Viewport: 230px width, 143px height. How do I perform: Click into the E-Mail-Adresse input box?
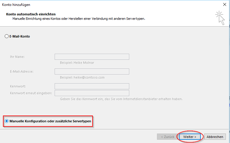coord(92,71)
